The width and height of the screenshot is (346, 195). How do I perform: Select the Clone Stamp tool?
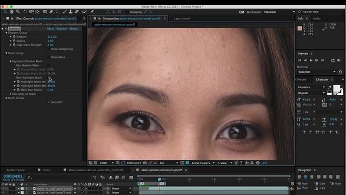(x=71, y=12)
